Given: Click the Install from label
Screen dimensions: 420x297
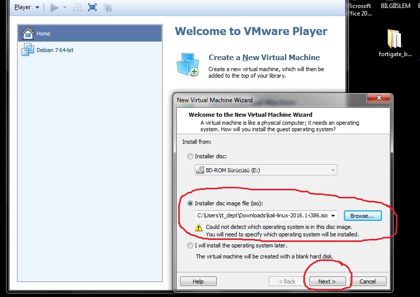Looking at the screenshot, I should (197, 142).
